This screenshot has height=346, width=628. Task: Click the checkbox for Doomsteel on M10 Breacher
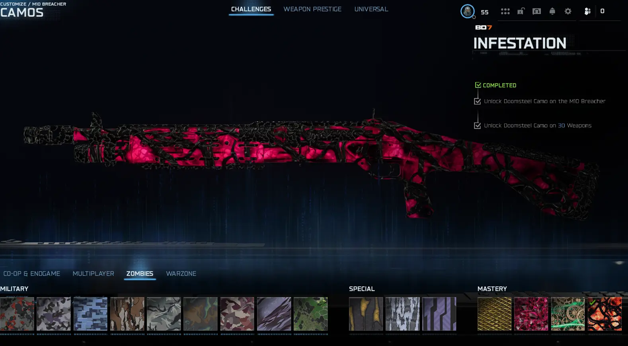point(478,101)
